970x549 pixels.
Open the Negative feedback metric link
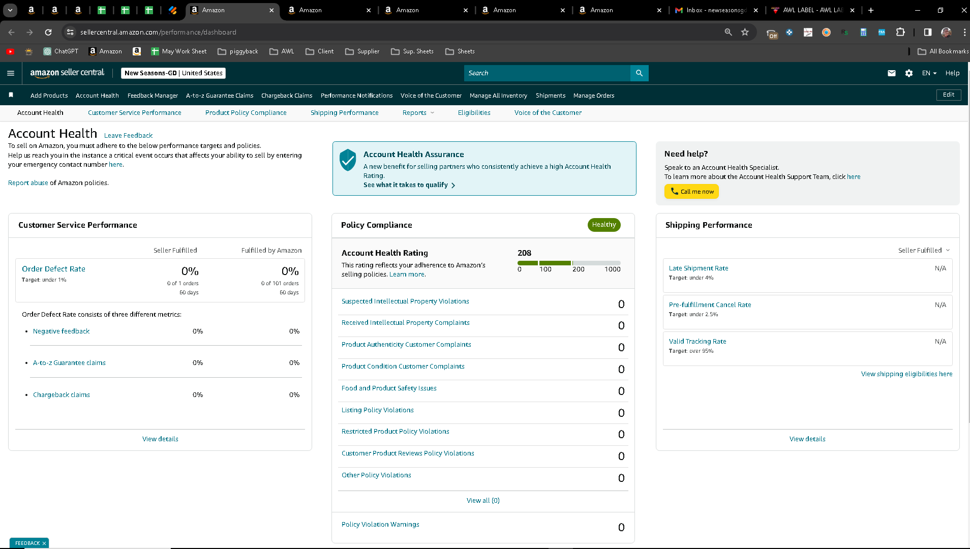pos(61,331)
